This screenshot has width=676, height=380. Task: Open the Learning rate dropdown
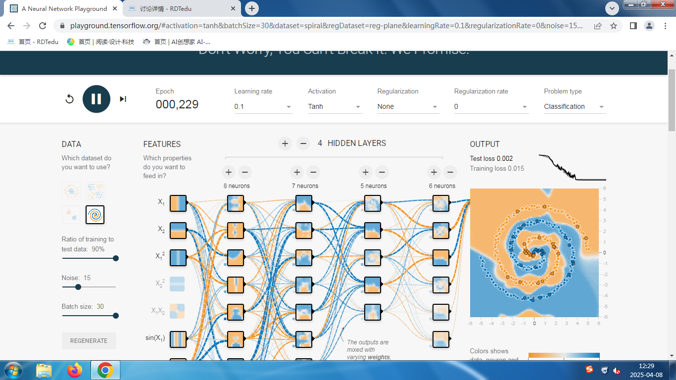coord(263,106)
